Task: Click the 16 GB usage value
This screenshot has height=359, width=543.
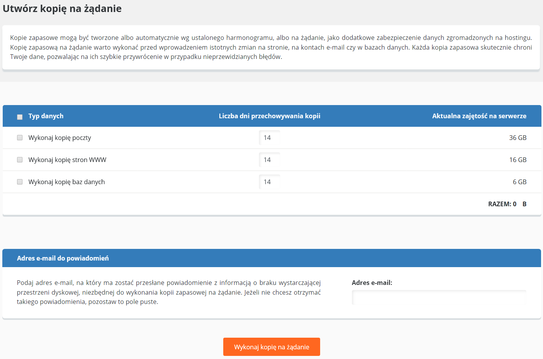Action: 518,160
